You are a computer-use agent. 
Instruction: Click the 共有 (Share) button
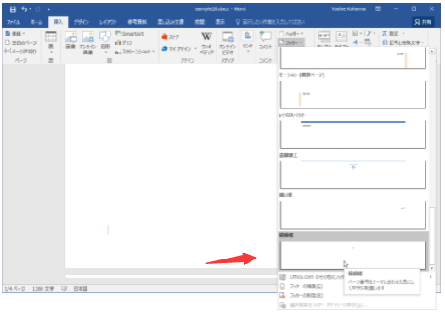(x=423, y=22)
